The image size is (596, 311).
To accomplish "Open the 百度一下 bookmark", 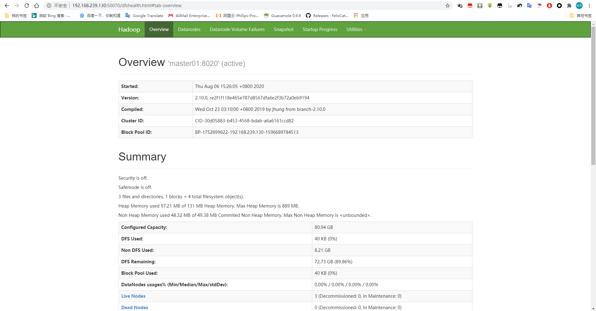I will point(100,15).
